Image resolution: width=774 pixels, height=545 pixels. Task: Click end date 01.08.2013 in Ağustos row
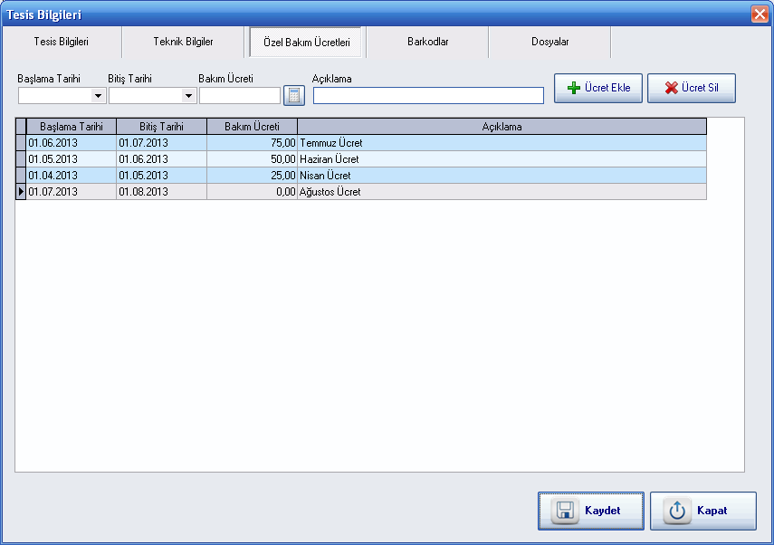pyautogui.click(x=161, y=192)
